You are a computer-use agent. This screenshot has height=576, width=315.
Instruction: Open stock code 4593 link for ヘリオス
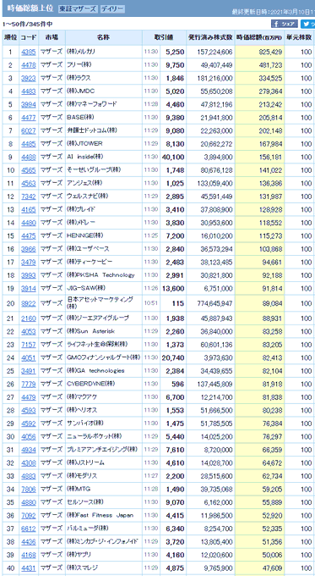click(x=28, y=410)
